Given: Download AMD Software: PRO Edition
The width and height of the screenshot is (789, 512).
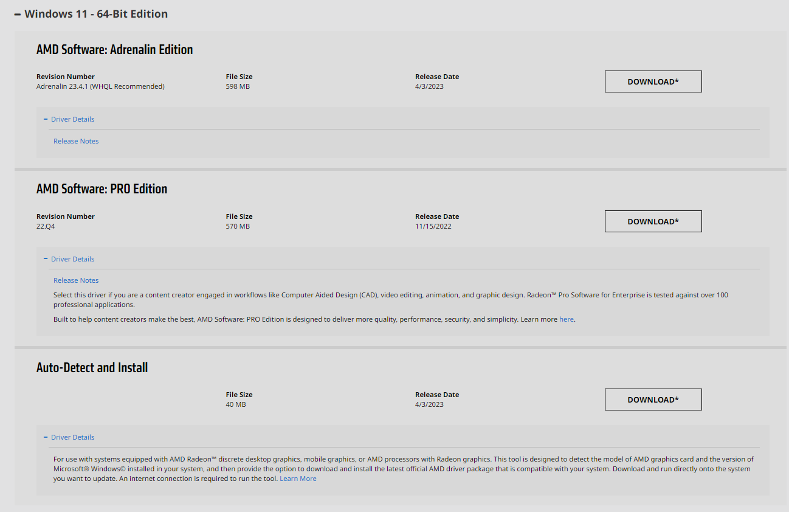Looking at the screenshot, I should tap(653, 221).
